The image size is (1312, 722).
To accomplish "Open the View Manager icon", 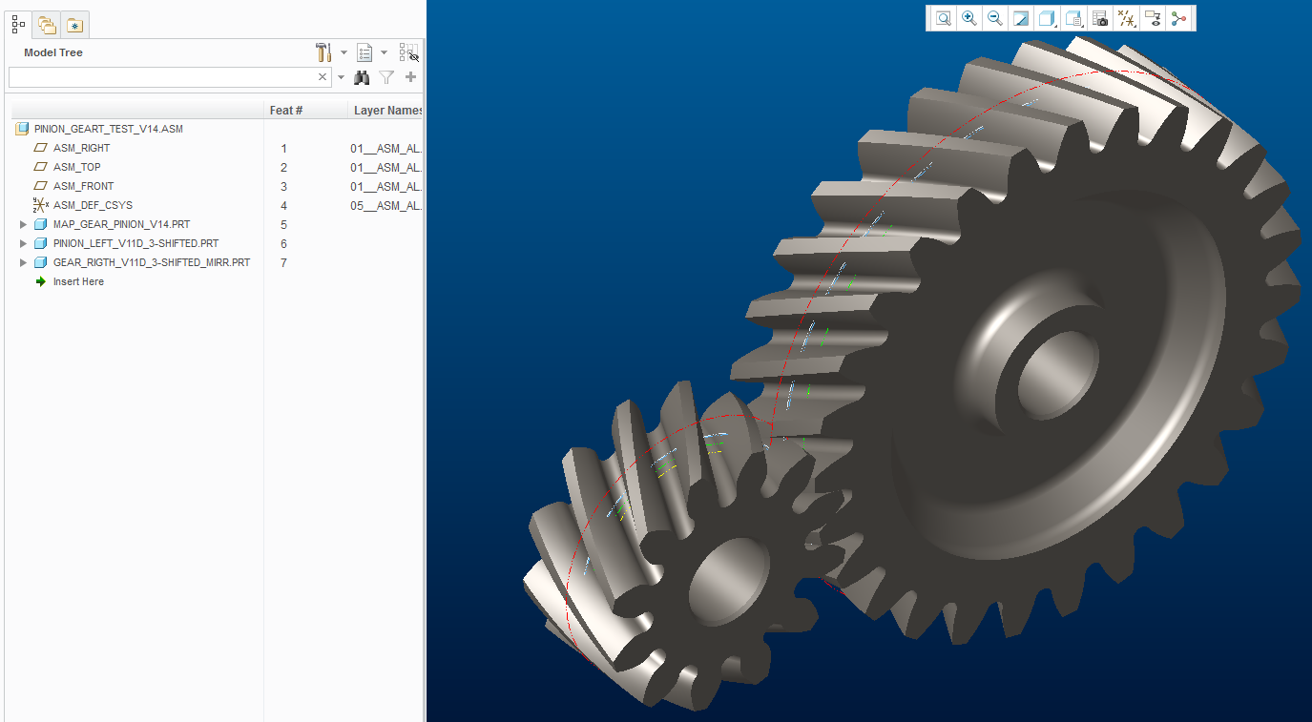I will (x=1073, y=18).
